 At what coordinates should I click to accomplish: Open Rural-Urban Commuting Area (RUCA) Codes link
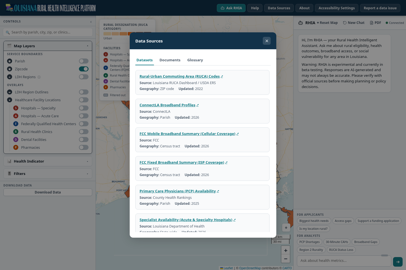pos(181,76)
